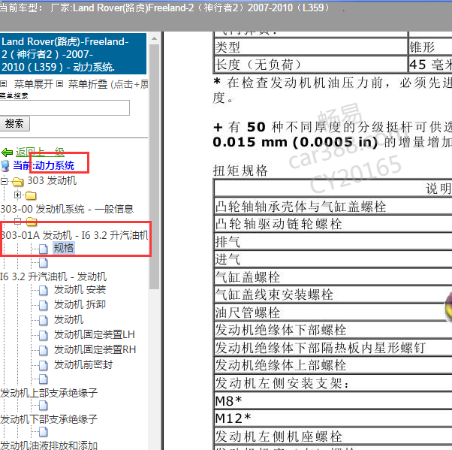
Task: Click the 菜单搜索 search input field
Action: click(x=65, y=108)
